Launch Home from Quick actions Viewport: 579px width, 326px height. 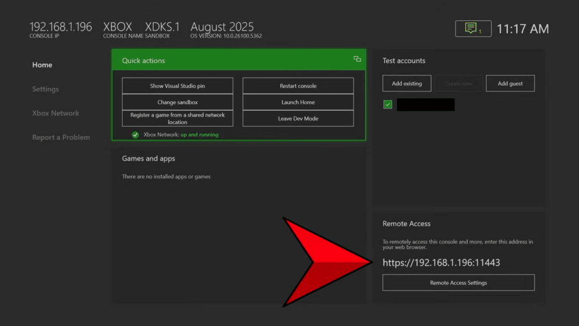pos(297,102)
